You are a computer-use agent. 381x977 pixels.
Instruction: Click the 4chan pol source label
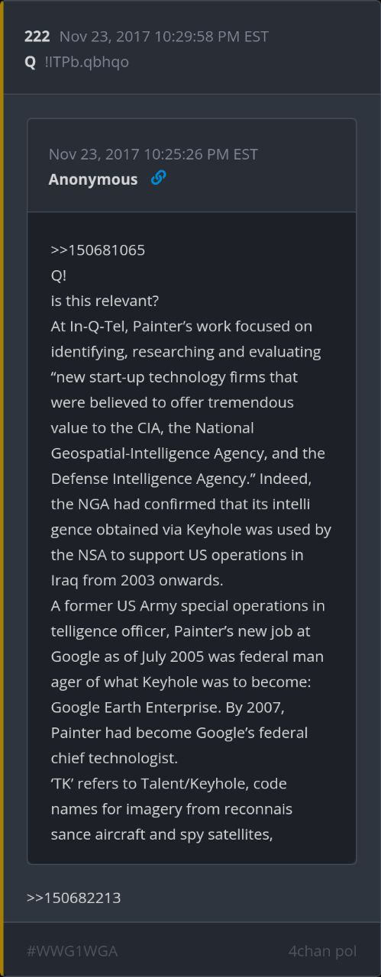[x=322, y=951]
